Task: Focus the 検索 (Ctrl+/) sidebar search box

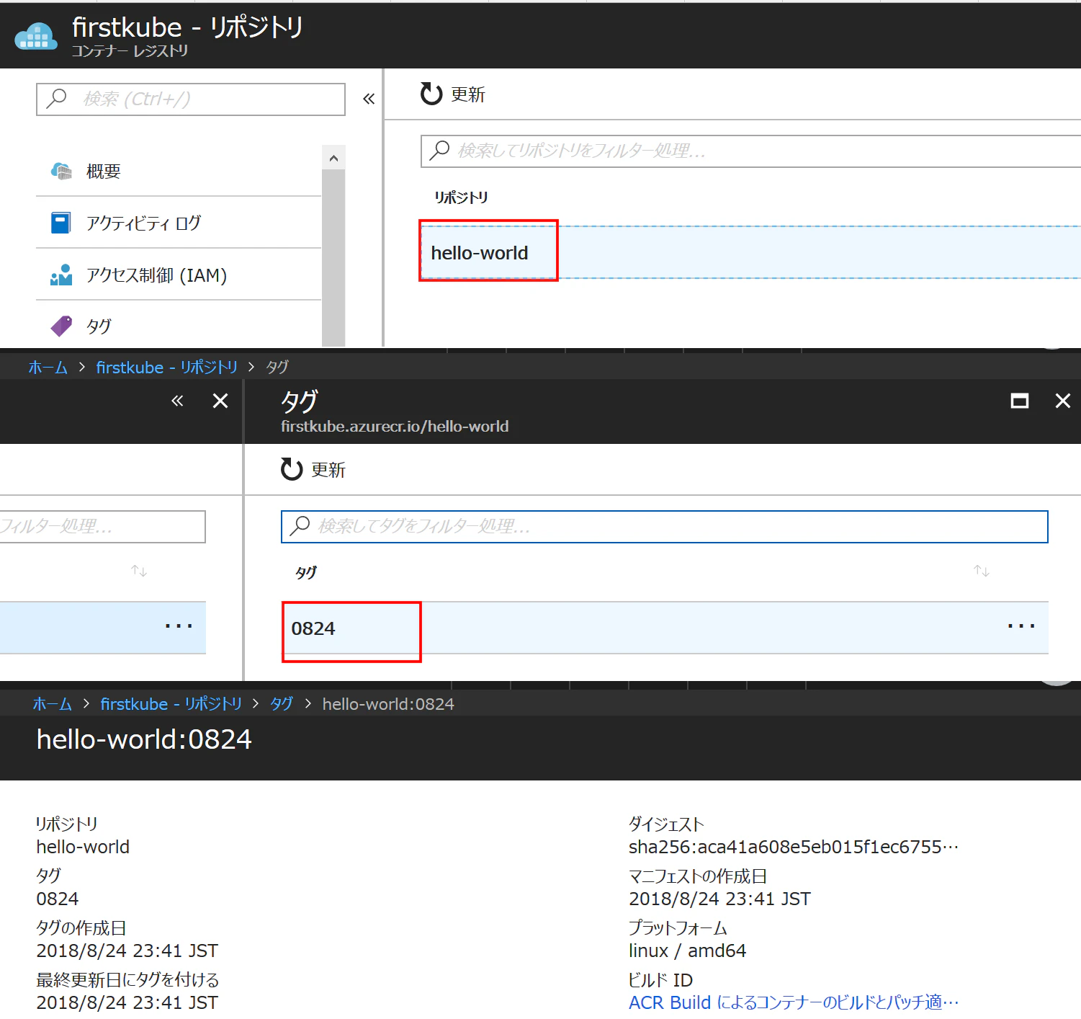Action: 191,99
